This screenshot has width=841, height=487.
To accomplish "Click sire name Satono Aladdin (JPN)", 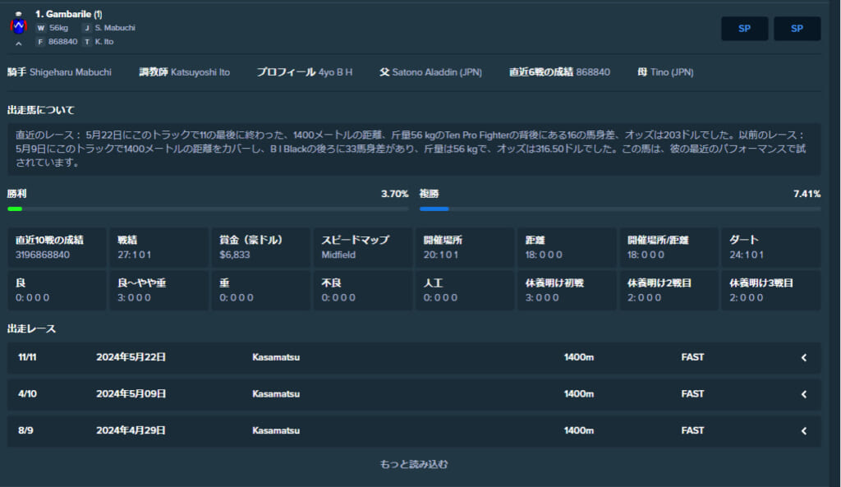I will [x=437, y=72].
